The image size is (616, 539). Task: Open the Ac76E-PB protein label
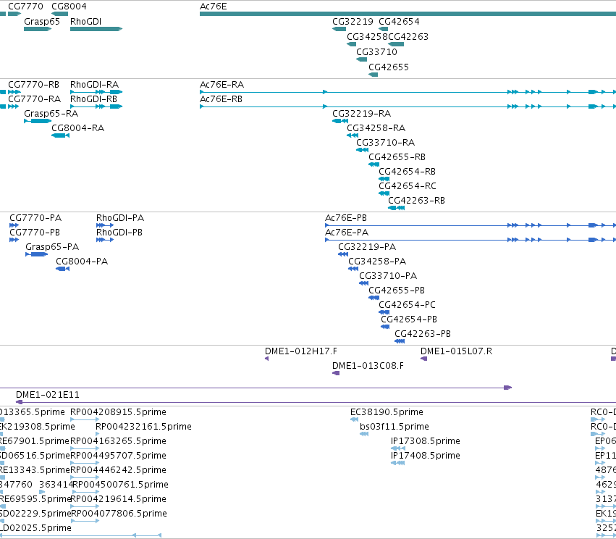(x=346, y=218)
